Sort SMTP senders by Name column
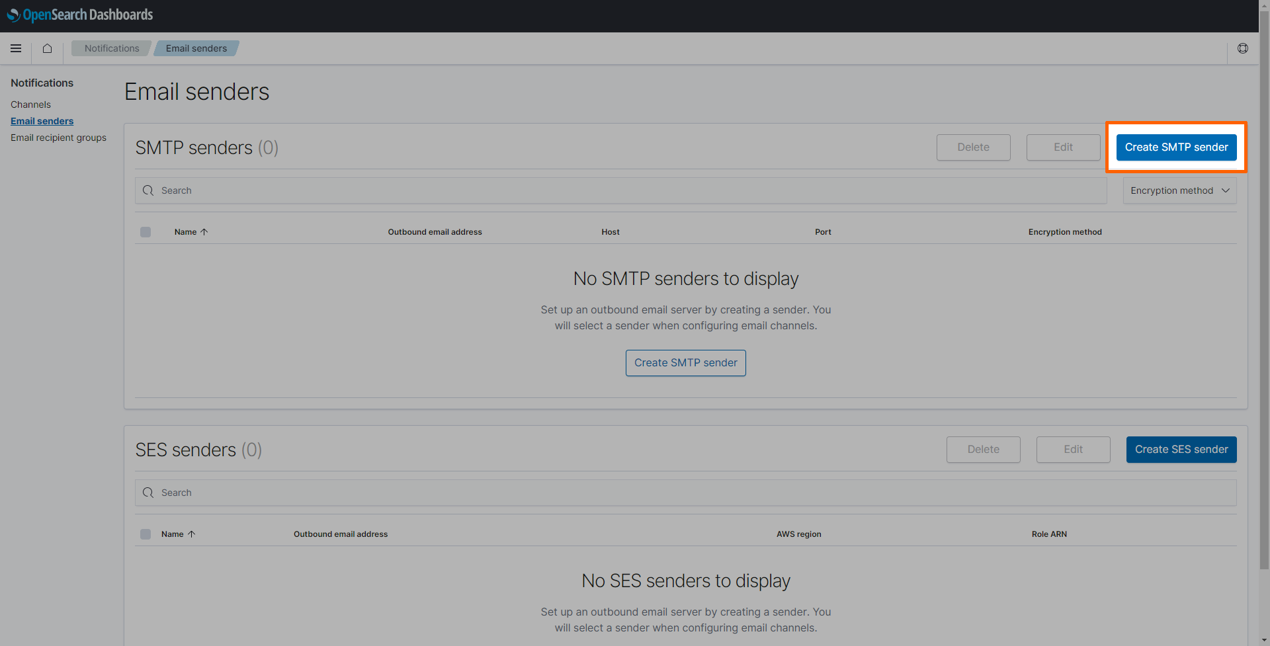Image resolution: width=1270 pixels, height=646 pixels. pyautogui.click(x=191, y=232)
